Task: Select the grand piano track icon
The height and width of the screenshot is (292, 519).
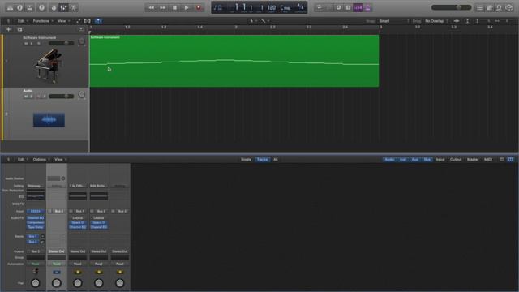Action: [x=49, y=66]
